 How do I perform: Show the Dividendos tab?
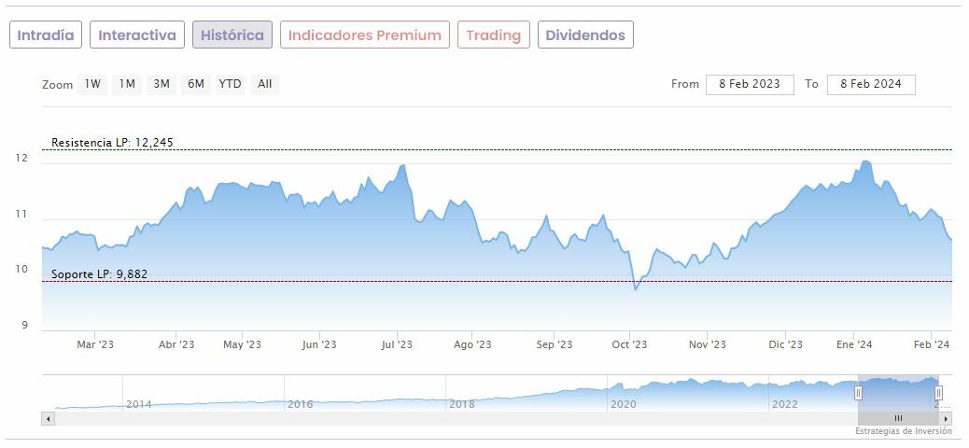585,35
